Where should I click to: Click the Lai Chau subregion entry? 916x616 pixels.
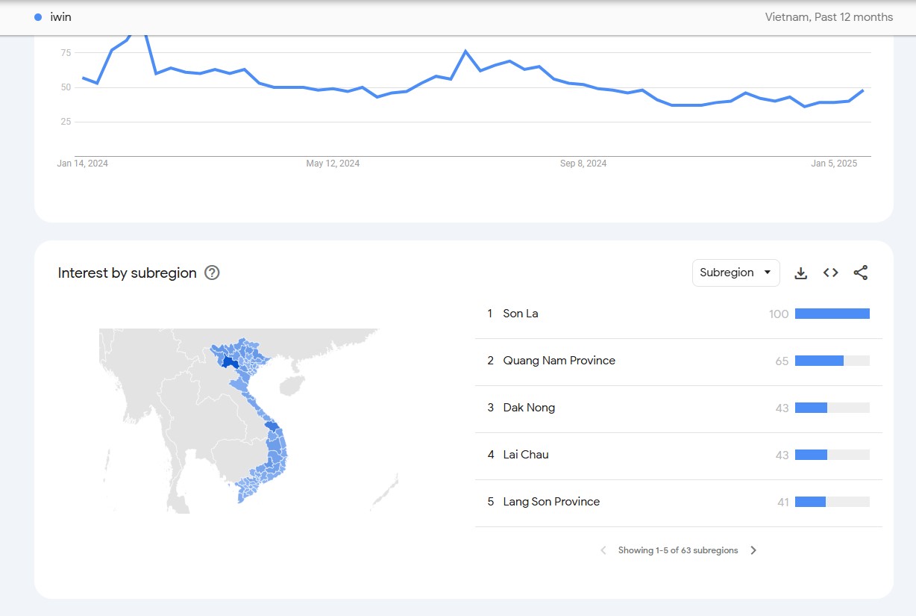click(526, 455)
